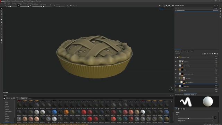Click the white sphere material preview
Image resolution: width=222 pixels, height=125 pixels.
(208, 101)
